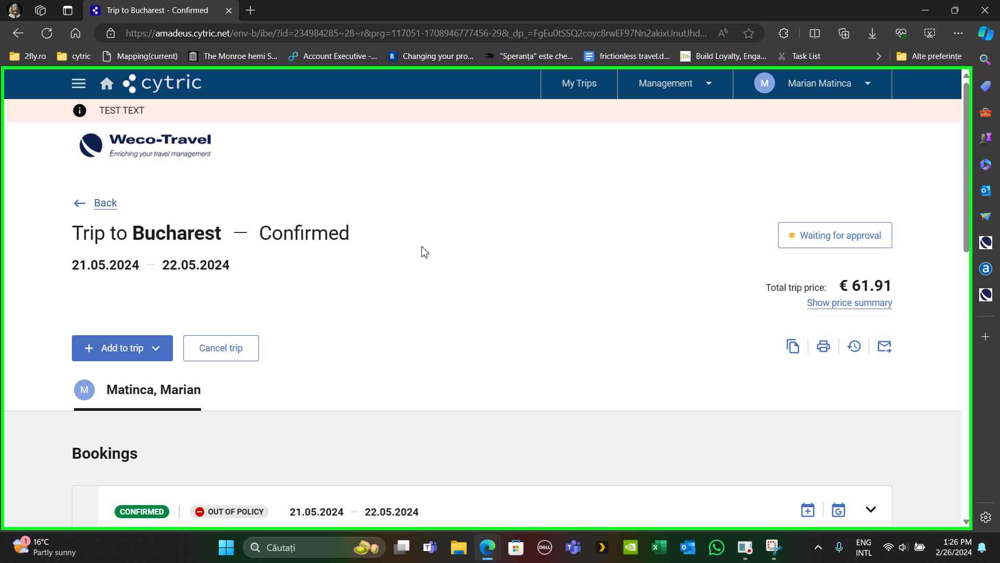Expand the Management dropdown

click(675, 83)
